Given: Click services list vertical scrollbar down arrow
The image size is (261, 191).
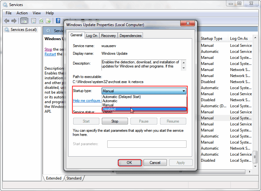Looking at the screenshot, I should tap(255, 166).
